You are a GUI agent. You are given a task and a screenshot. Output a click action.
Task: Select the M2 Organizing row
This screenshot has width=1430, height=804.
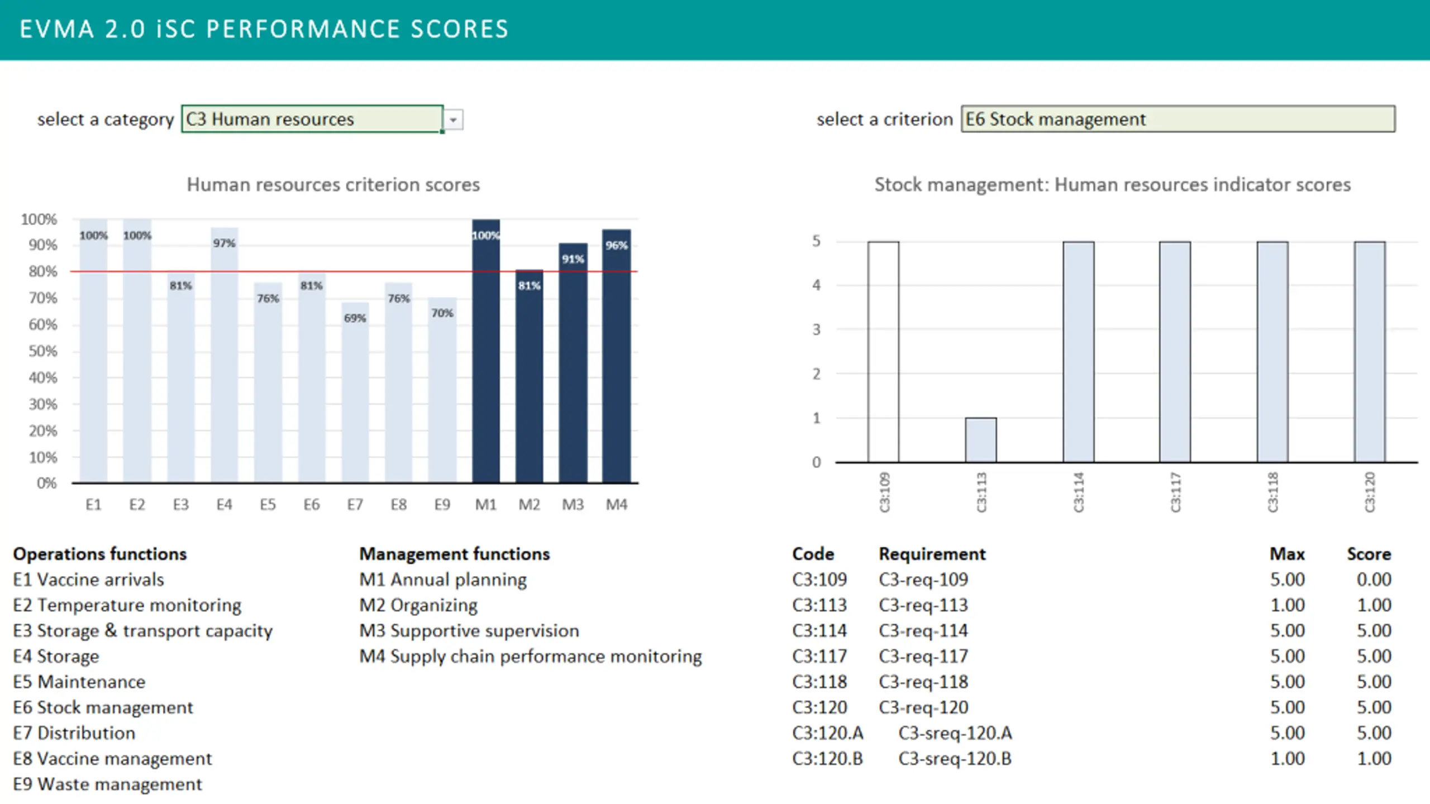pyautogui.click(x=419, y=605)
